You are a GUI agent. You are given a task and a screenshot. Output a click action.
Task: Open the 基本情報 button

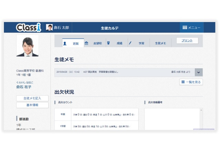(x=32, y=105)
